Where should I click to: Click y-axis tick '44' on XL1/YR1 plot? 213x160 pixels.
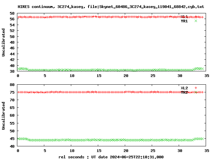pyautogui.click(x=12, y=54)
